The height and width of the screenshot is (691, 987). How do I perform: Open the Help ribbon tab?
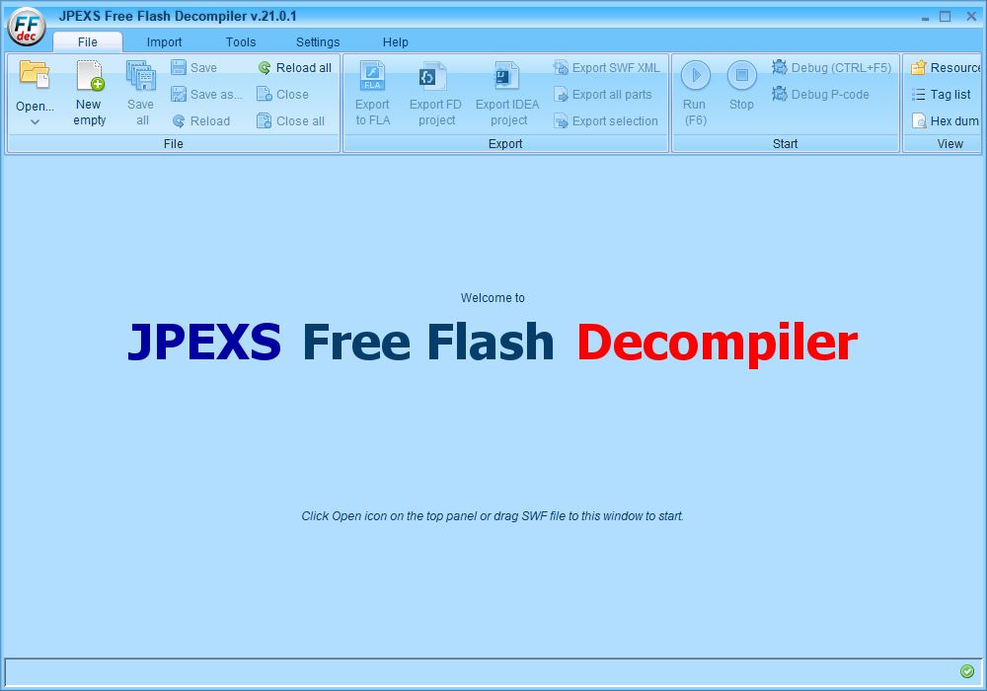pos(396,42)
